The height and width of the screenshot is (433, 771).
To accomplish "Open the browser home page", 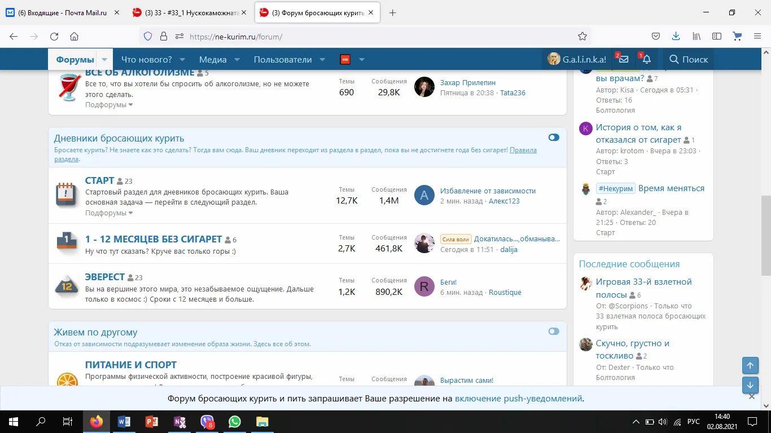I will click(74, 36).
